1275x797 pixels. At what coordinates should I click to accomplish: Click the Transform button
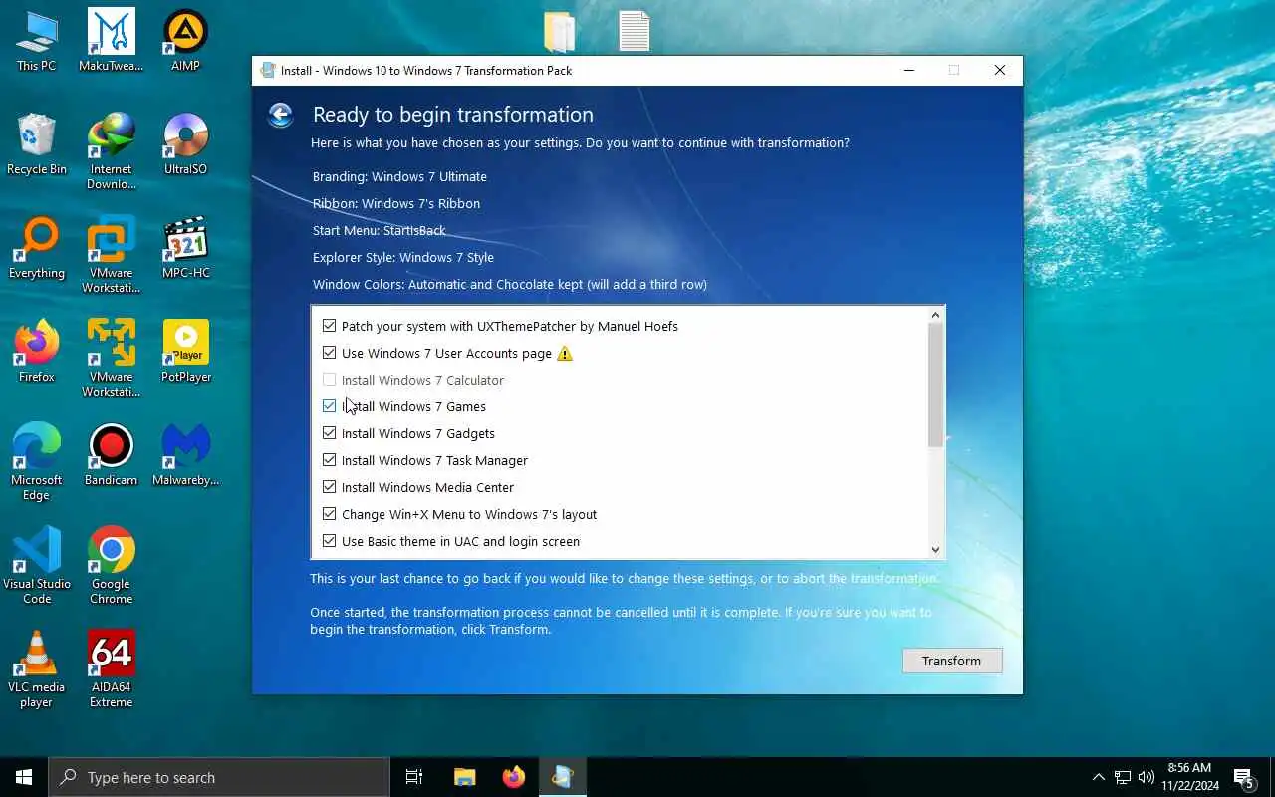pos(952,661)
